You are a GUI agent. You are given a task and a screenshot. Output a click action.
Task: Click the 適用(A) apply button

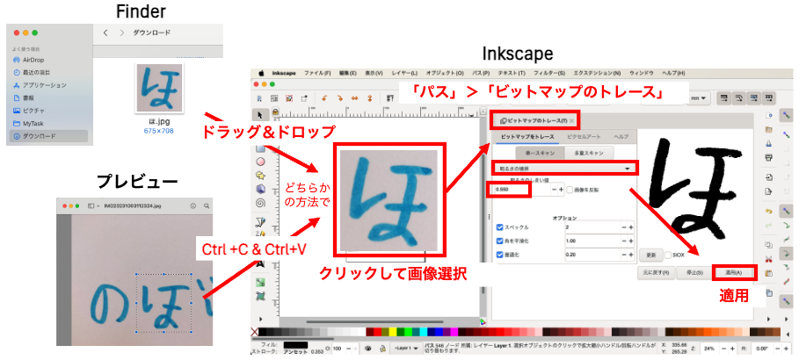coord(734,273)
